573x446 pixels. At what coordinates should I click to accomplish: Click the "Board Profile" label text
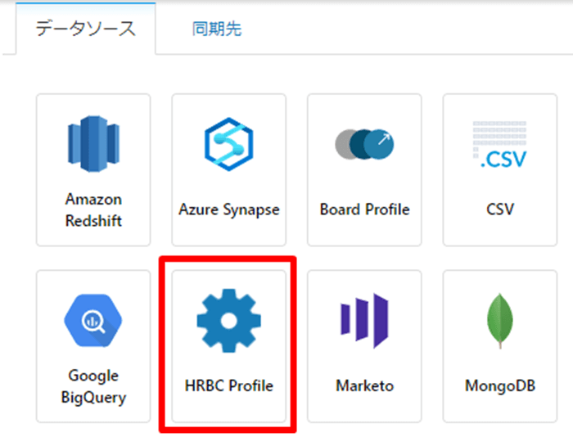(x=365, y=209)
